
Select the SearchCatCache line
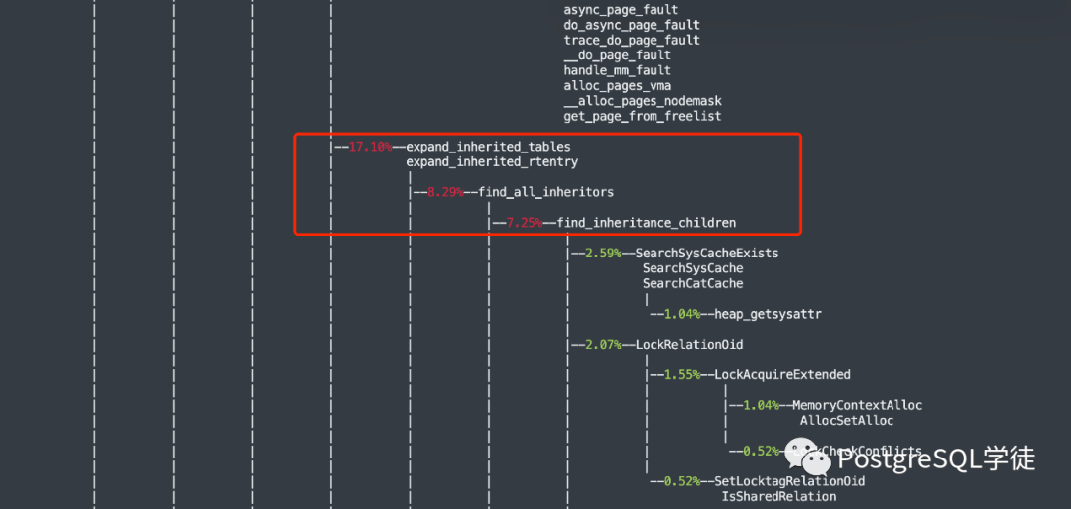(692, 283)
